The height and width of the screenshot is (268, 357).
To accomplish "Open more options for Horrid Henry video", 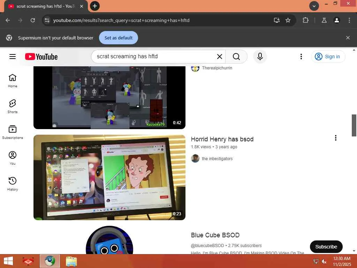I will coord(336,138).
